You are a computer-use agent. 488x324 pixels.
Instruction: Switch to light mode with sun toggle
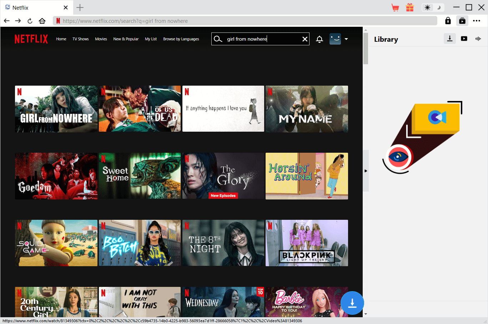[427, 7]
